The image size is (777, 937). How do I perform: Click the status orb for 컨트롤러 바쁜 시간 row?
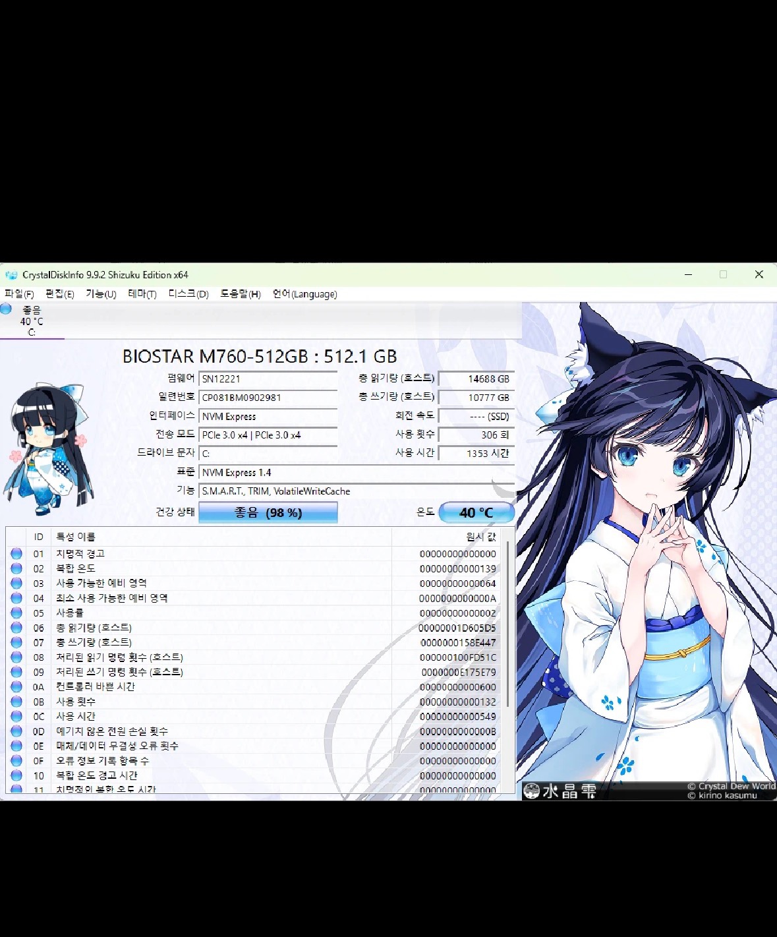tap(16, 687)
